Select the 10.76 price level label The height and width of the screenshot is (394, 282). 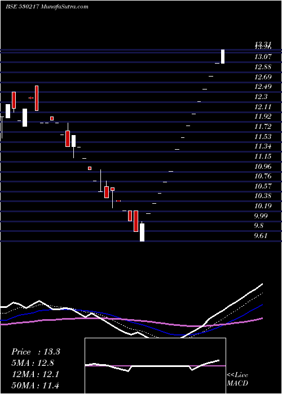[x=263, y=176]
